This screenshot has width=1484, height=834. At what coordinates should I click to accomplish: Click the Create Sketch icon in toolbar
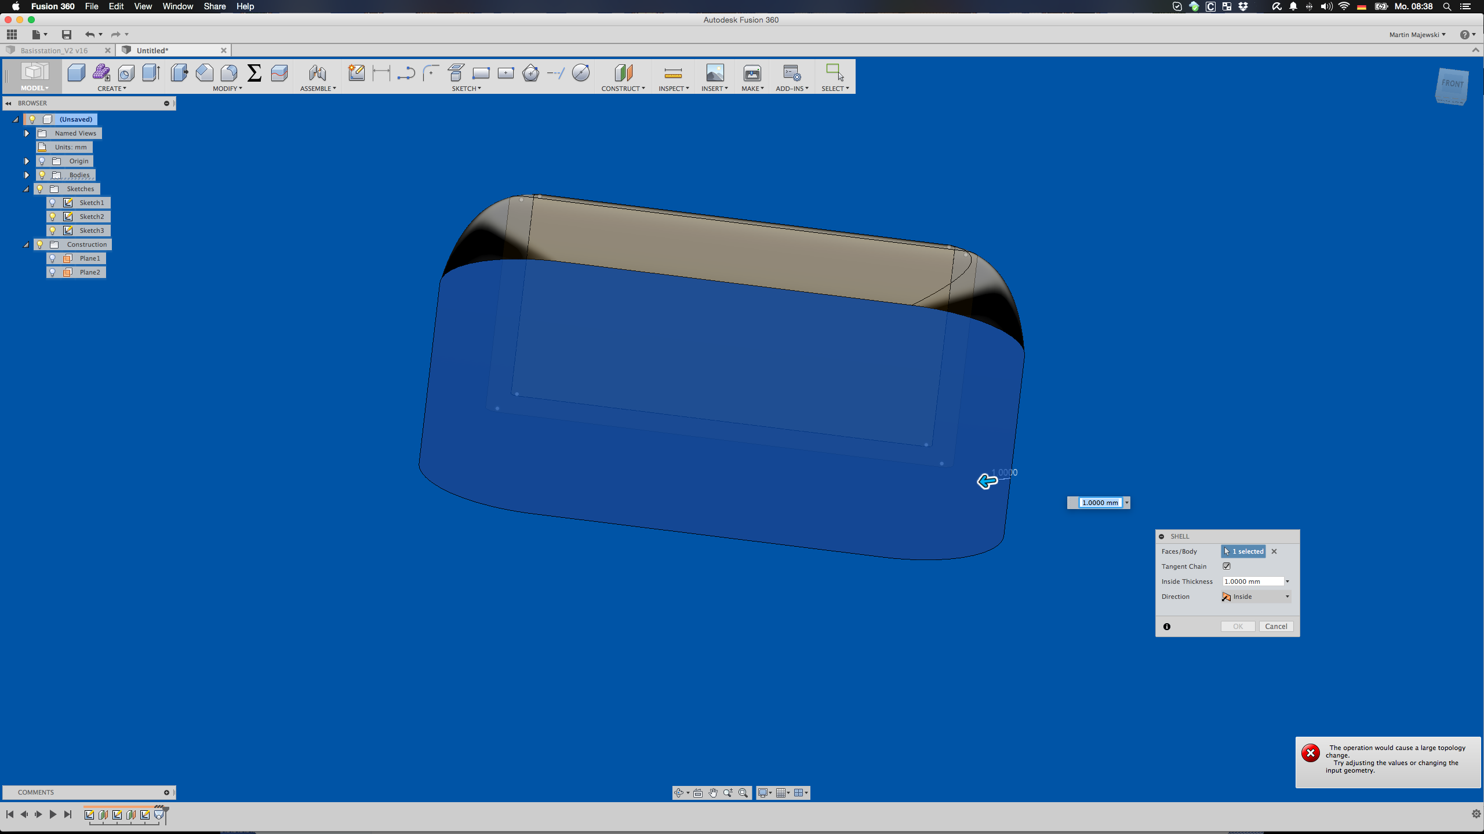(356, 73)
